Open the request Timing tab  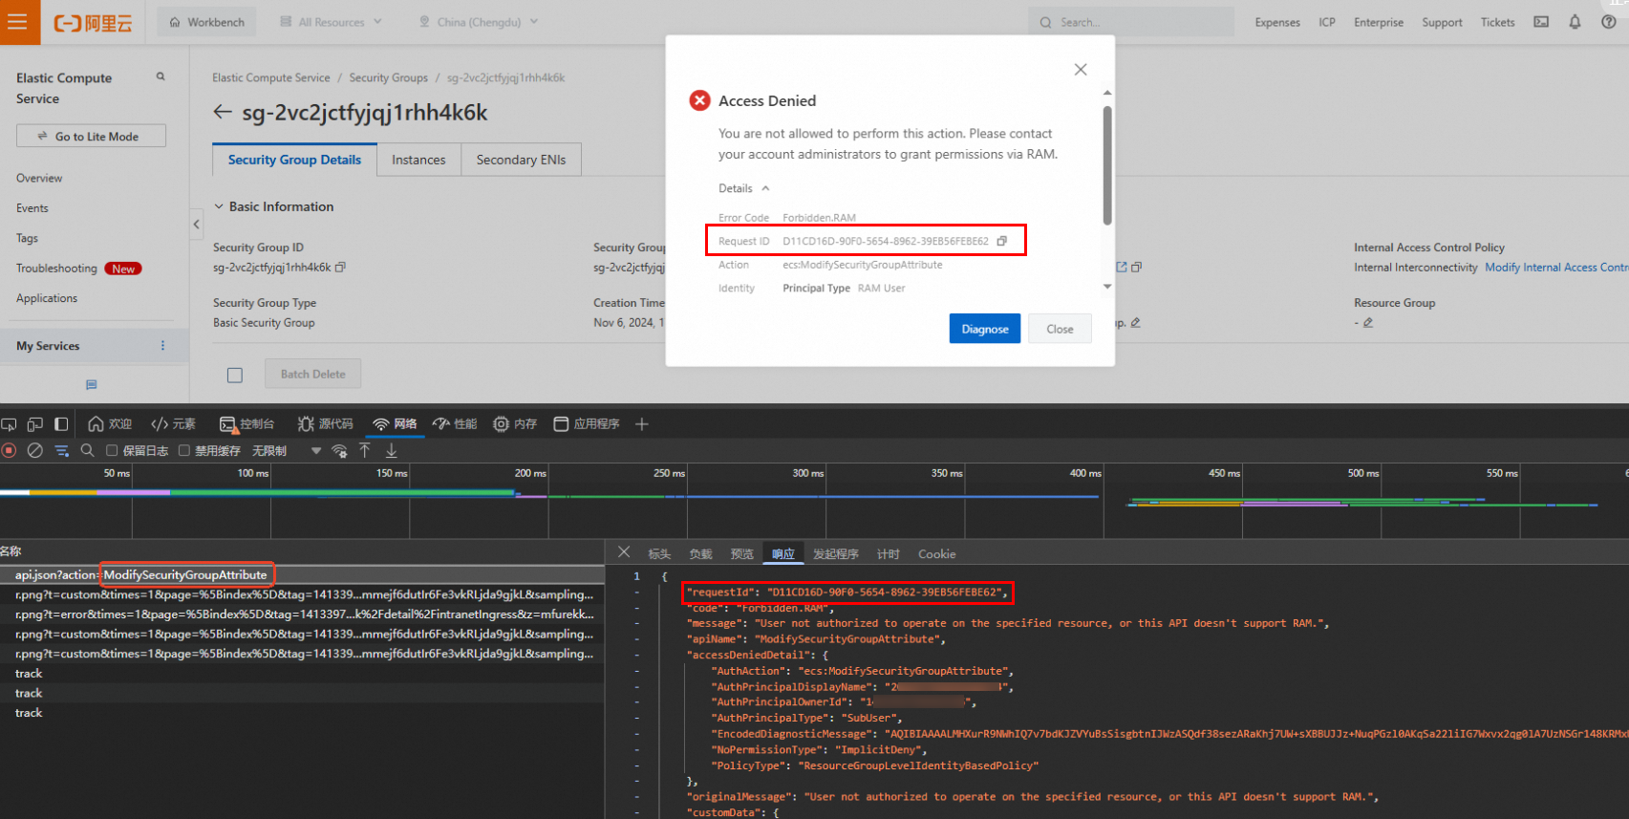point(889,554)
